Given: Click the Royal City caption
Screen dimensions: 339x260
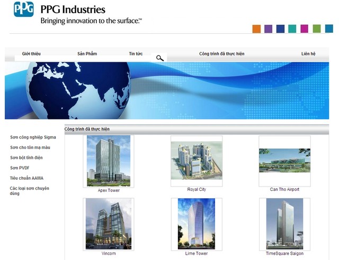Looking at the screenshot, I should [x=197, y=189].
